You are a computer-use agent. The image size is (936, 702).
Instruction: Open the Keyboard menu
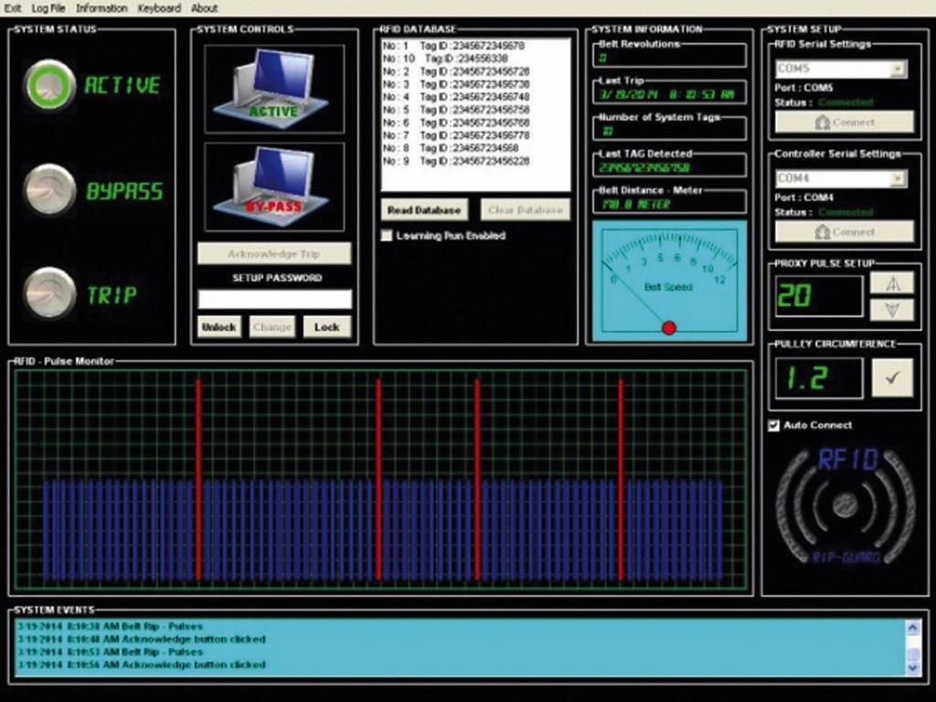coord(158,7)
